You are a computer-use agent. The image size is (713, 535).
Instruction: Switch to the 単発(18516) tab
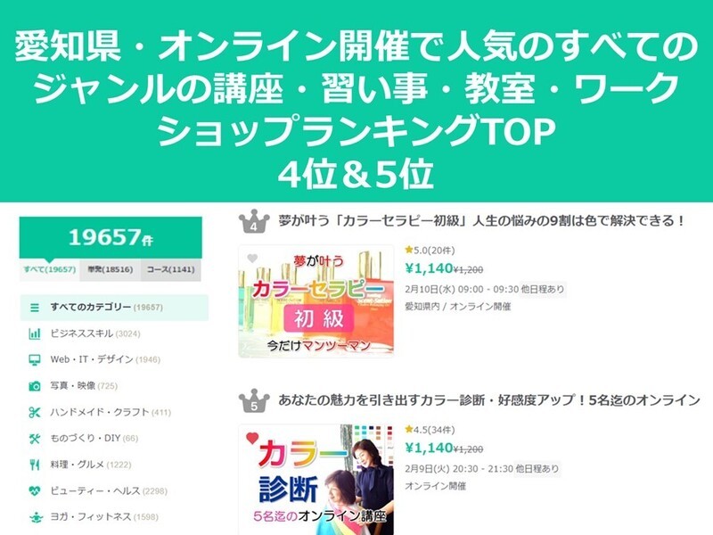pos(110,269)
